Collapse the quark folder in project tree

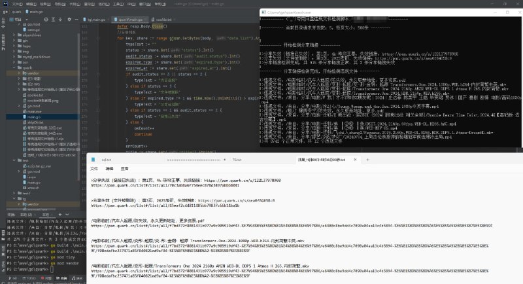pos(15,67)
